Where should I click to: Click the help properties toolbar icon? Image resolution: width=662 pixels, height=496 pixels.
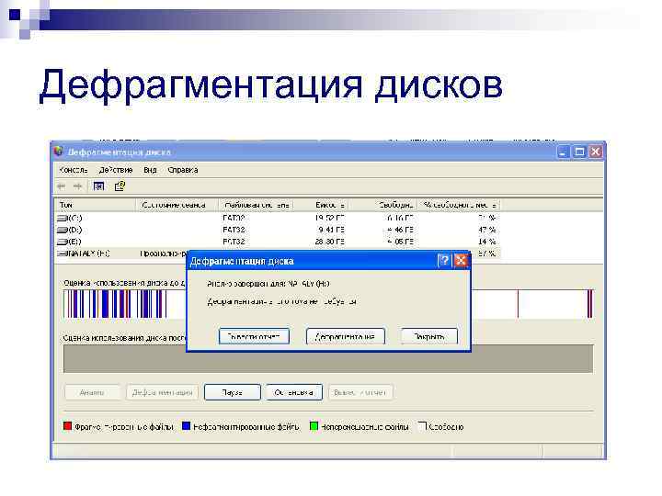click(120, 186)
